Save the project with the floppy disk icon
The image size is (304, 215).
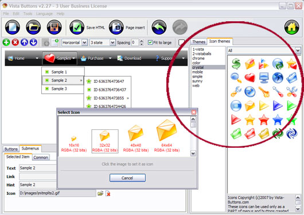point(54,27)
